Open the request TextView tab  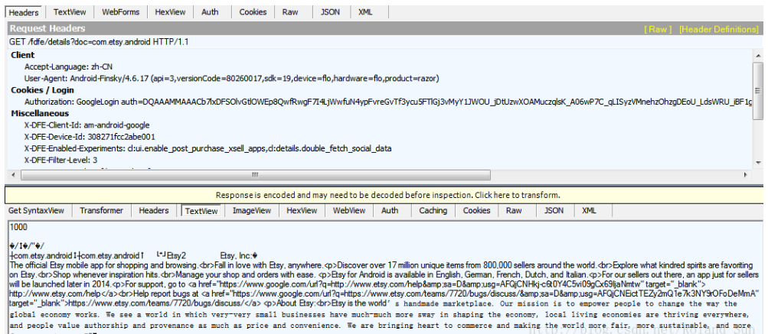click(68, 12)
